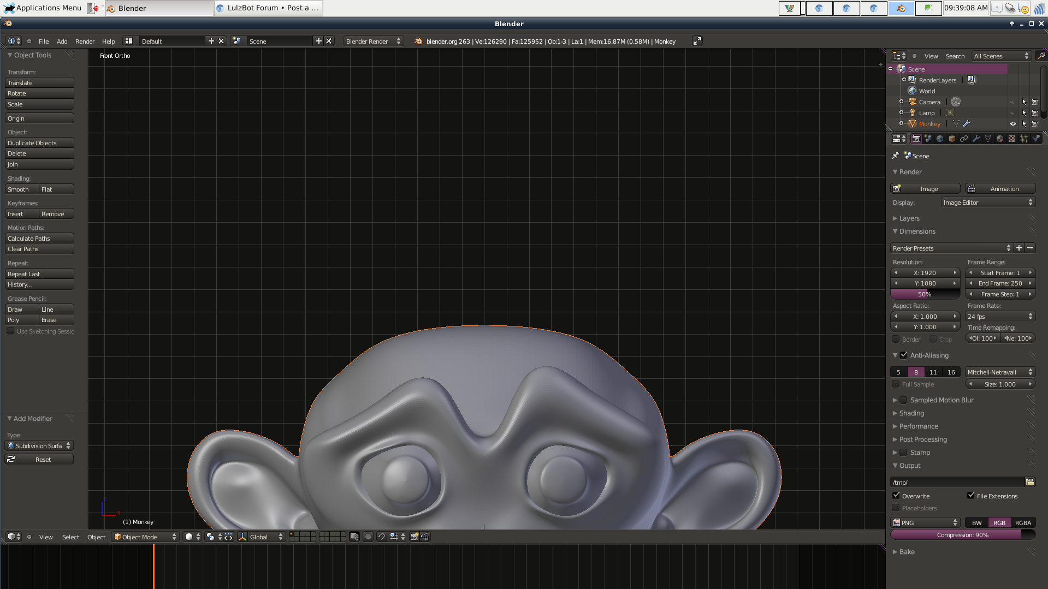1048x589 pixels.
Task: Click proportional editing icon in viewport header
Action: tap(368, 537)
